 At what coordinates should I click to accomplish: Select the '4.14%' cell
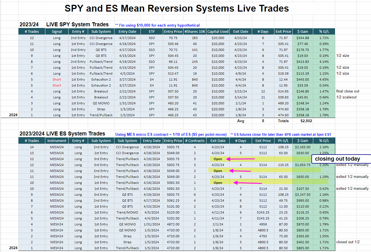[x=324, y=62]
